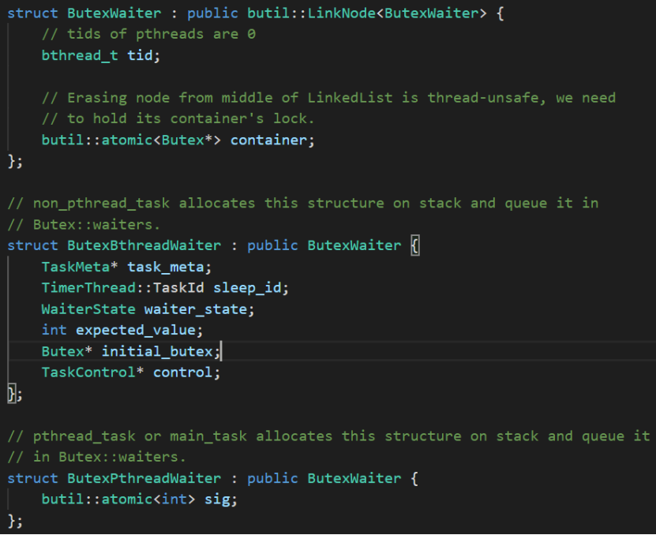This screenshot has width=656, height=535.
Task: Click 'int expected_value;' member line
Action: pos(122,330)
